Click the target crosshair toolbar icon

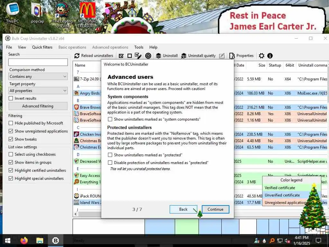pyautogui.click(x=148, y=56)
